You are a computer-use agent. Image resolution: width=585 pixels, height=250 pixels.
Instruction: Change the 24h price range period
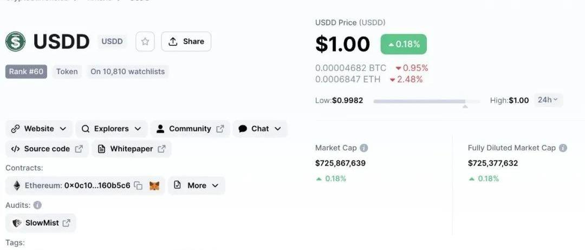pyautogui.click(x=549, y=100)
